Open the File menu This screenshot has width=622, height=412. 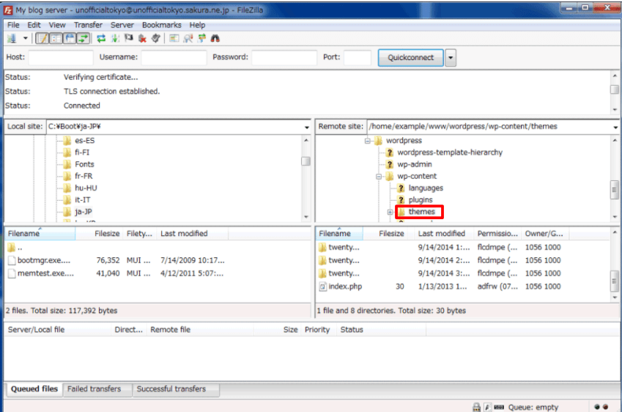point(13,25)
